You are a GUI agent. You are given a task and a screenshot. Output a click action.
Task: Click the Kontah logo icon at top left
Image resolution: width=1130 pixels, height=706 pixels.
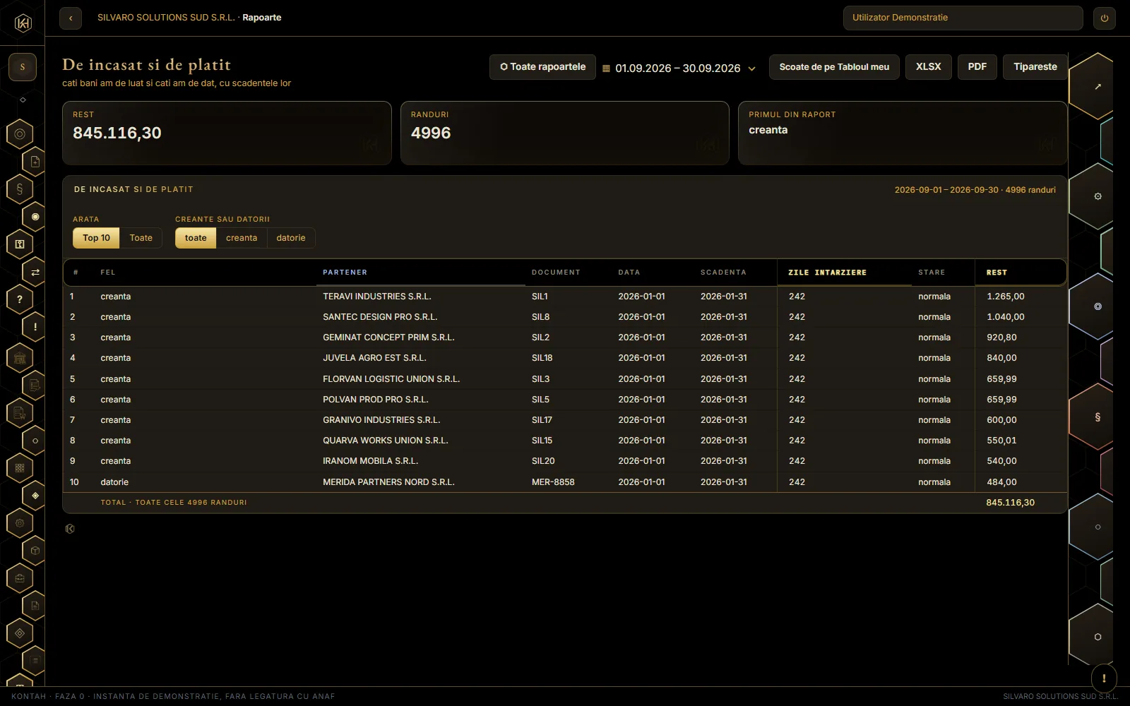click(23, 23)
